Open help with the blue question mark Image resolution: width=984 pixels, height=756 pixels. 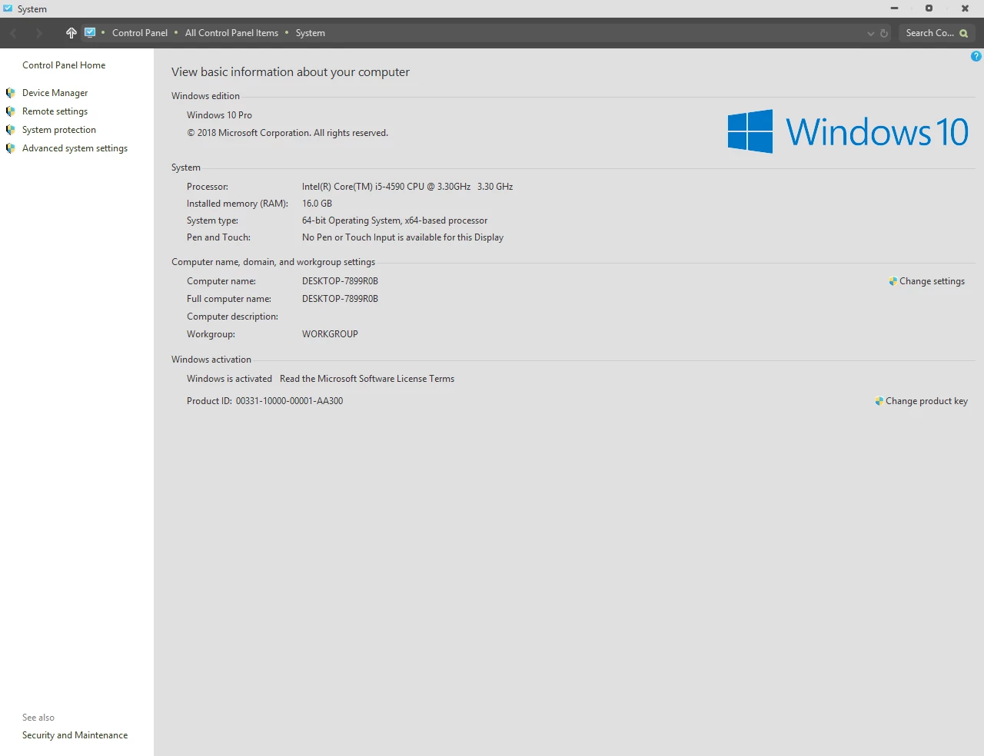pos(976,56)
